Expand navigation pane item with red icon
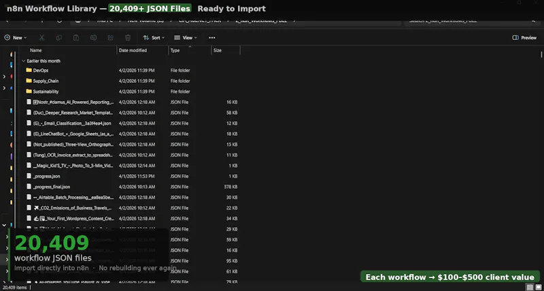Viewport: 544px width, 291px height. coord(4,77)
